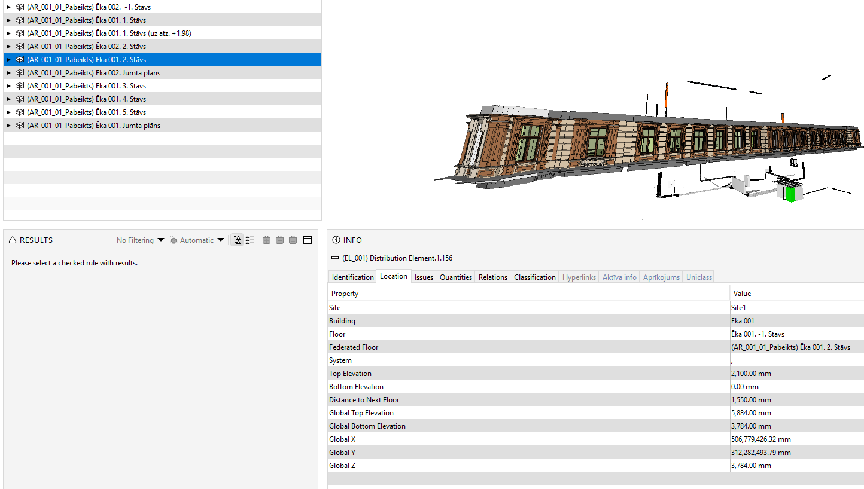
Task: Click the Federated Floor value cell
Action: pos(797,347)
